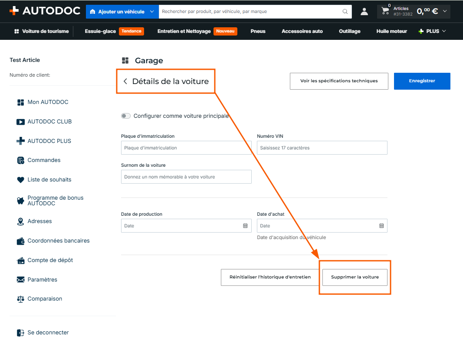This screenshot has width=463, height=353.
Task: Expand the Ajouter un véhicule dropdown
Action: [152, 12]
